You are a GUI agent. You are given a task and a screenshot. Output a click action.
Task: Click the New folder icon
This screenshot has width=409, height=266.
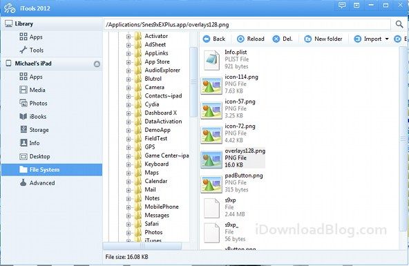(308, 39)
